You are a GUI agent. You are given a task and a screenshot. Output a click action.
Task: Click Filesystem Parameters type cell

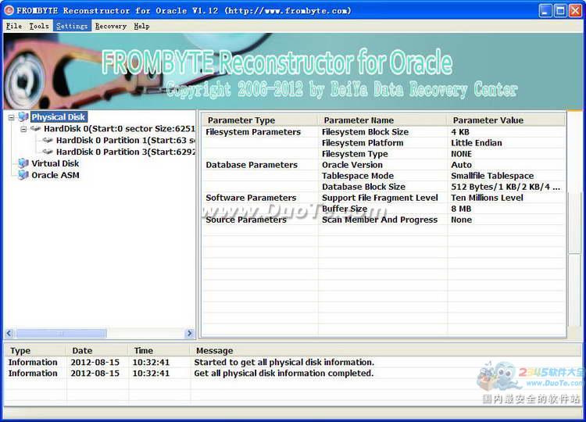(253, 132)
